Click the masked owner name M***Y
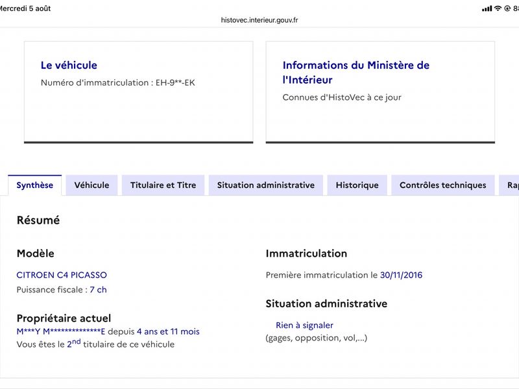 (x=28, y=331)
